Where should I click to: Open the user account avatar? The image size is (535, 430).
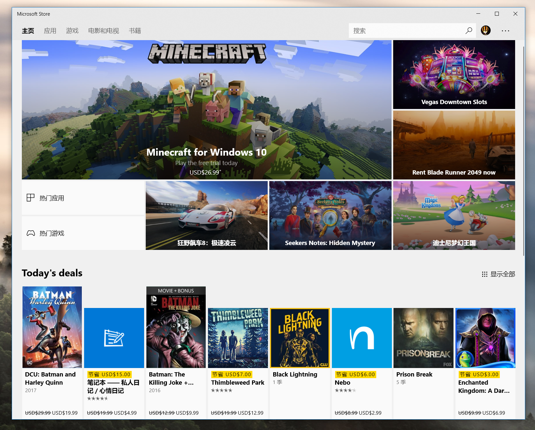(486, 30)
